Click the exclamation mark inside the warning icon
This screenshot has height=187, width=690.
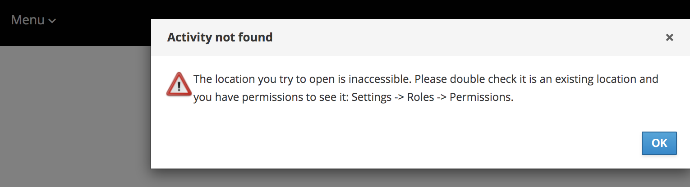[179, 86]
